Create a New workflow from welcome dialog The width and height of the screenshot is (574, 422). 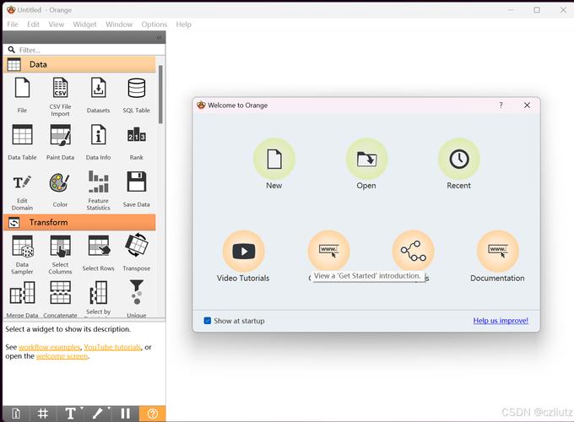click(x=273, y=159)
